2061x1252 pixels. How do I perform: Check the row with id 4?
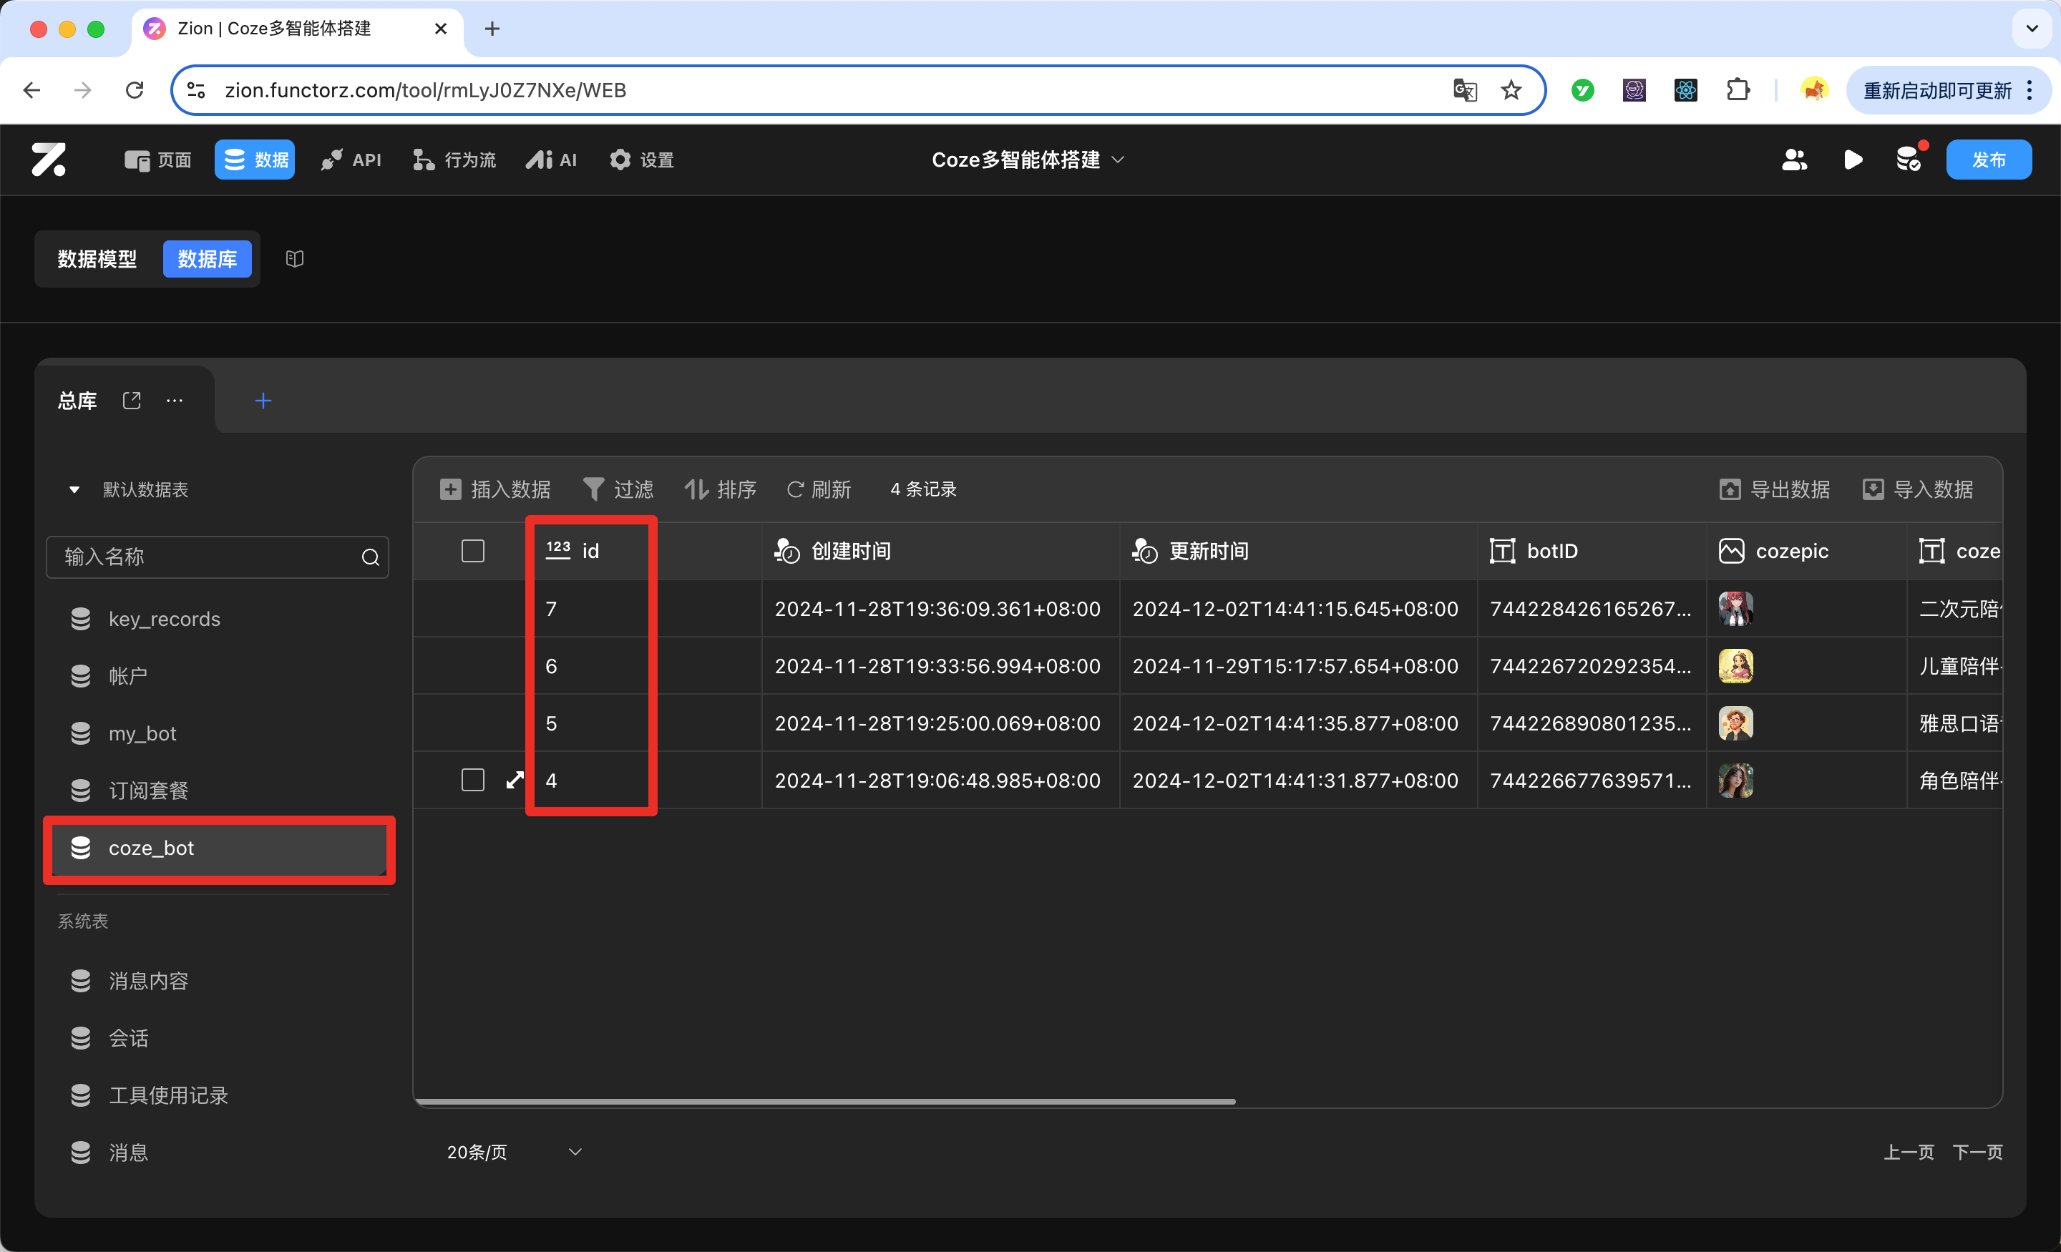coord(472,781)
